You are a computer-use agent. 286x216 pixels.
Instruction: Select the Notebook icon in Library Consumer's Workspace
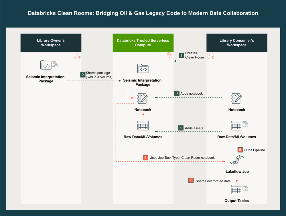tap(237, 98)
